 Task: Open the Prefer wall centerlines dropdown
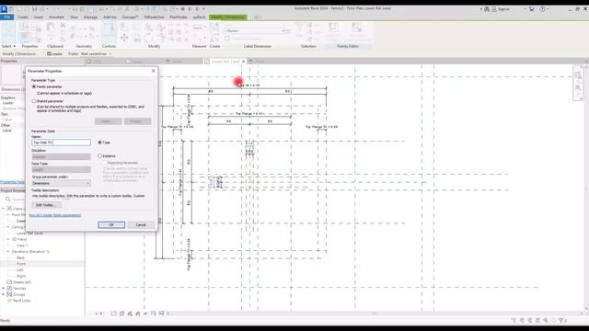[x=96, y=54]
